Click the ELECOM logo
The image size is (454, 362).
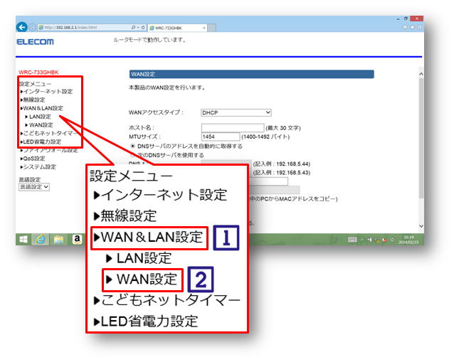(x=36, y=42)
